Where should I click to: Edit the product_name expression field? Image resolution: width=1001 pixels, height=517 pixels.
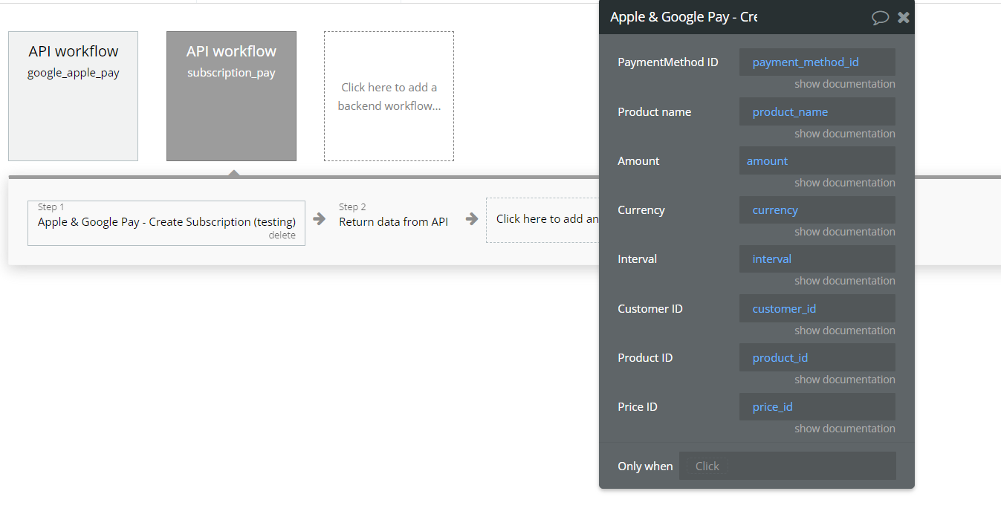click(817, 112)
